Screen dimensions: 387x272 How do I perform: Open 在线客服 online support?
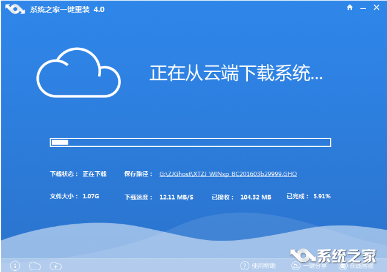[357, 266]
